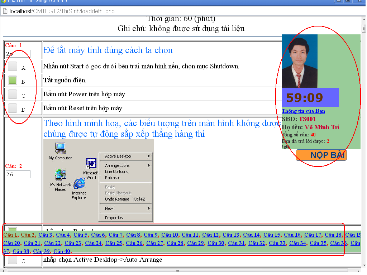Navigate to Câu 34 question
Viewport: 367px width, 275px height.
tap(298, 243)
